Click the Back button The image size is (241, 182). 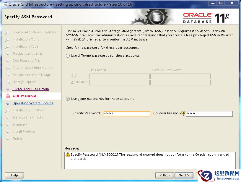165,175
